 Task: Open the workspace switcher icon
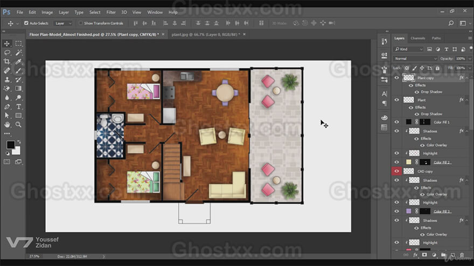pyautogui.click(x=463, y=23)
